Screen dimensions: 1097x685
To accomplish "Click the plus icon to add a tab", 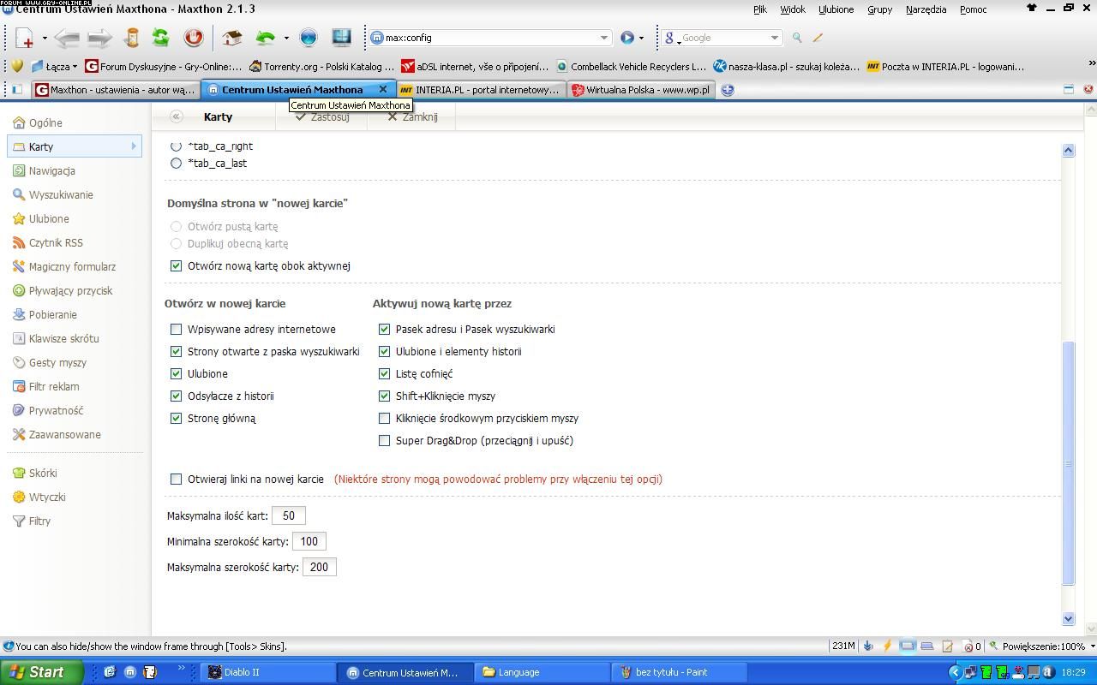I will 728,89.
